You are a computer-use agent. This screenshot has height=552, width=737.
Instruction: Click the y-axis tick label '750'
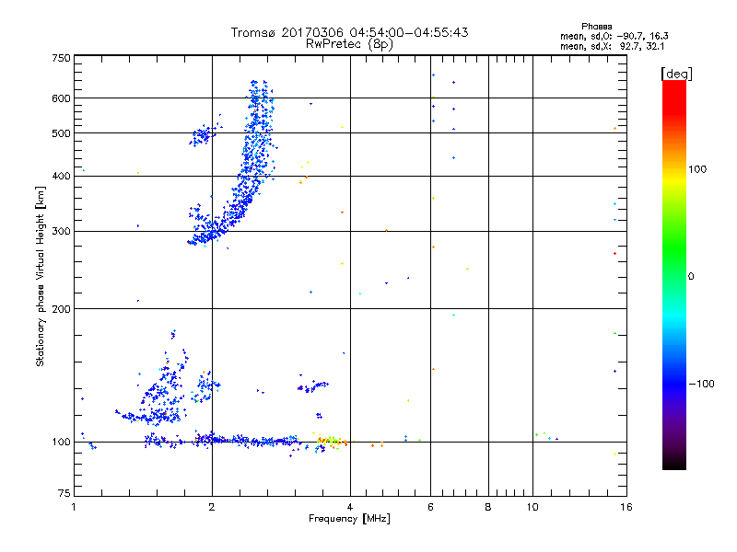[x=61, y=58]
